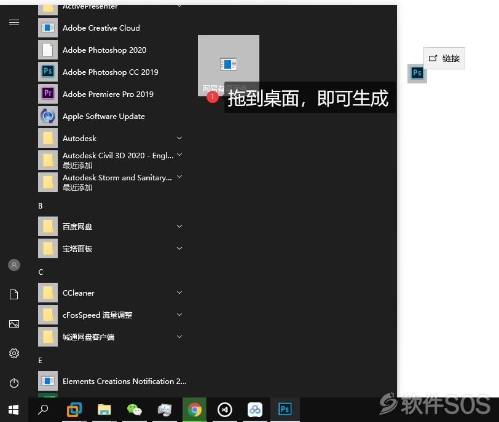
Task: Launch Apple Software Update
Action: pos(111,116)
